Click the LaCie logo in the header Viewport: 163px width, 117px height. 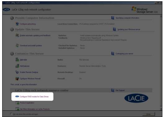(x=7, y=10)
